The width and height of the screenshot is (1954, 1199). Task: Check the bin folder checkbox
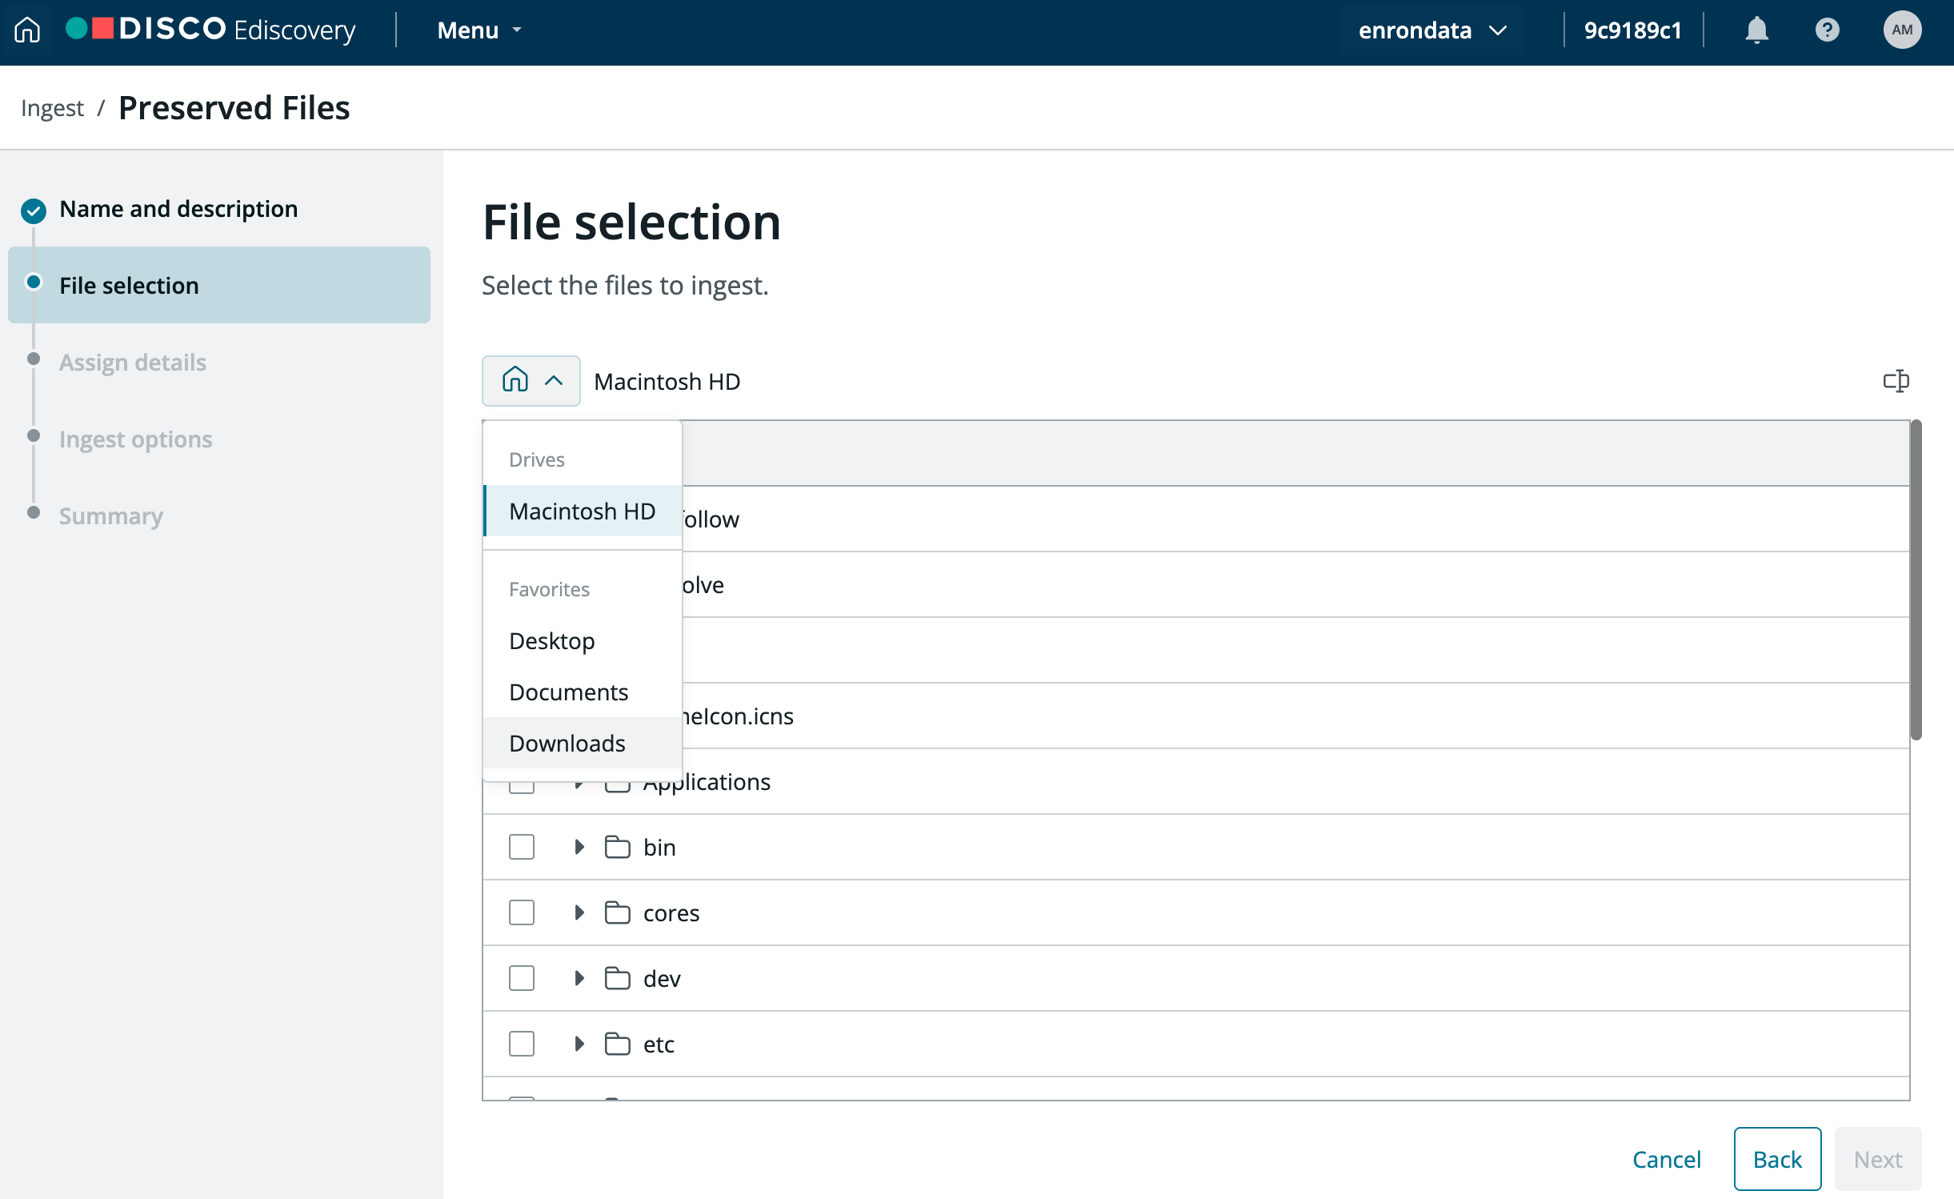(x=522, y=847)
